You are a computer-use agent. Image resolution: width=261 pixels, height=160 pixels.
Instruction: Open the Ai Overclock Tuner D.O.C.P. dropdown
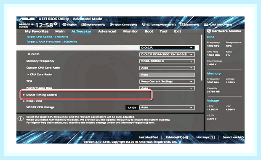click(x=167, y=48)
